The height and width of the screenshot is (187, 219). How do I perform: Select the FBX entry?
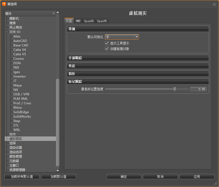coord(16,68)
